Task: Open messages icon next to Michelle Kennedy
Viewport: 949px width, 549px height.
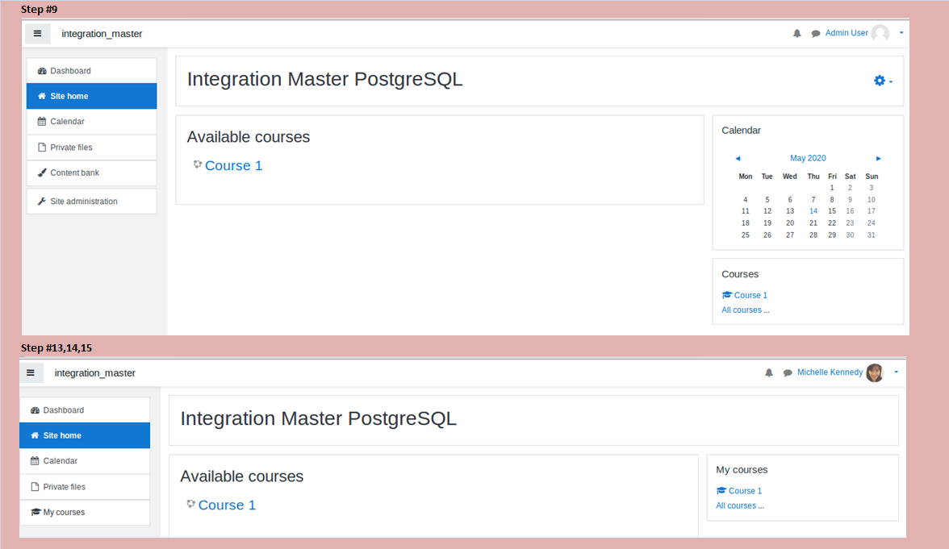Action: 788,373
